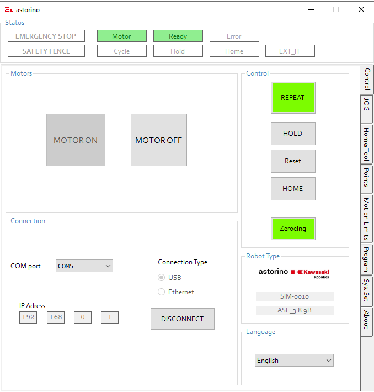The image size is (374, 392).
Task: Click the green Ready status indicator
Action: [x=178, y=36]
